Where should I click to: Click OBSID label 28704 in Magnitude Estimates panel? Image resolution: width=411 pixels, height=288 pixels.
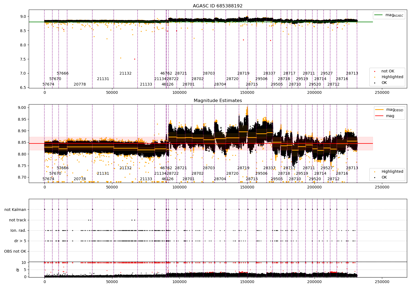coord(220,179)
